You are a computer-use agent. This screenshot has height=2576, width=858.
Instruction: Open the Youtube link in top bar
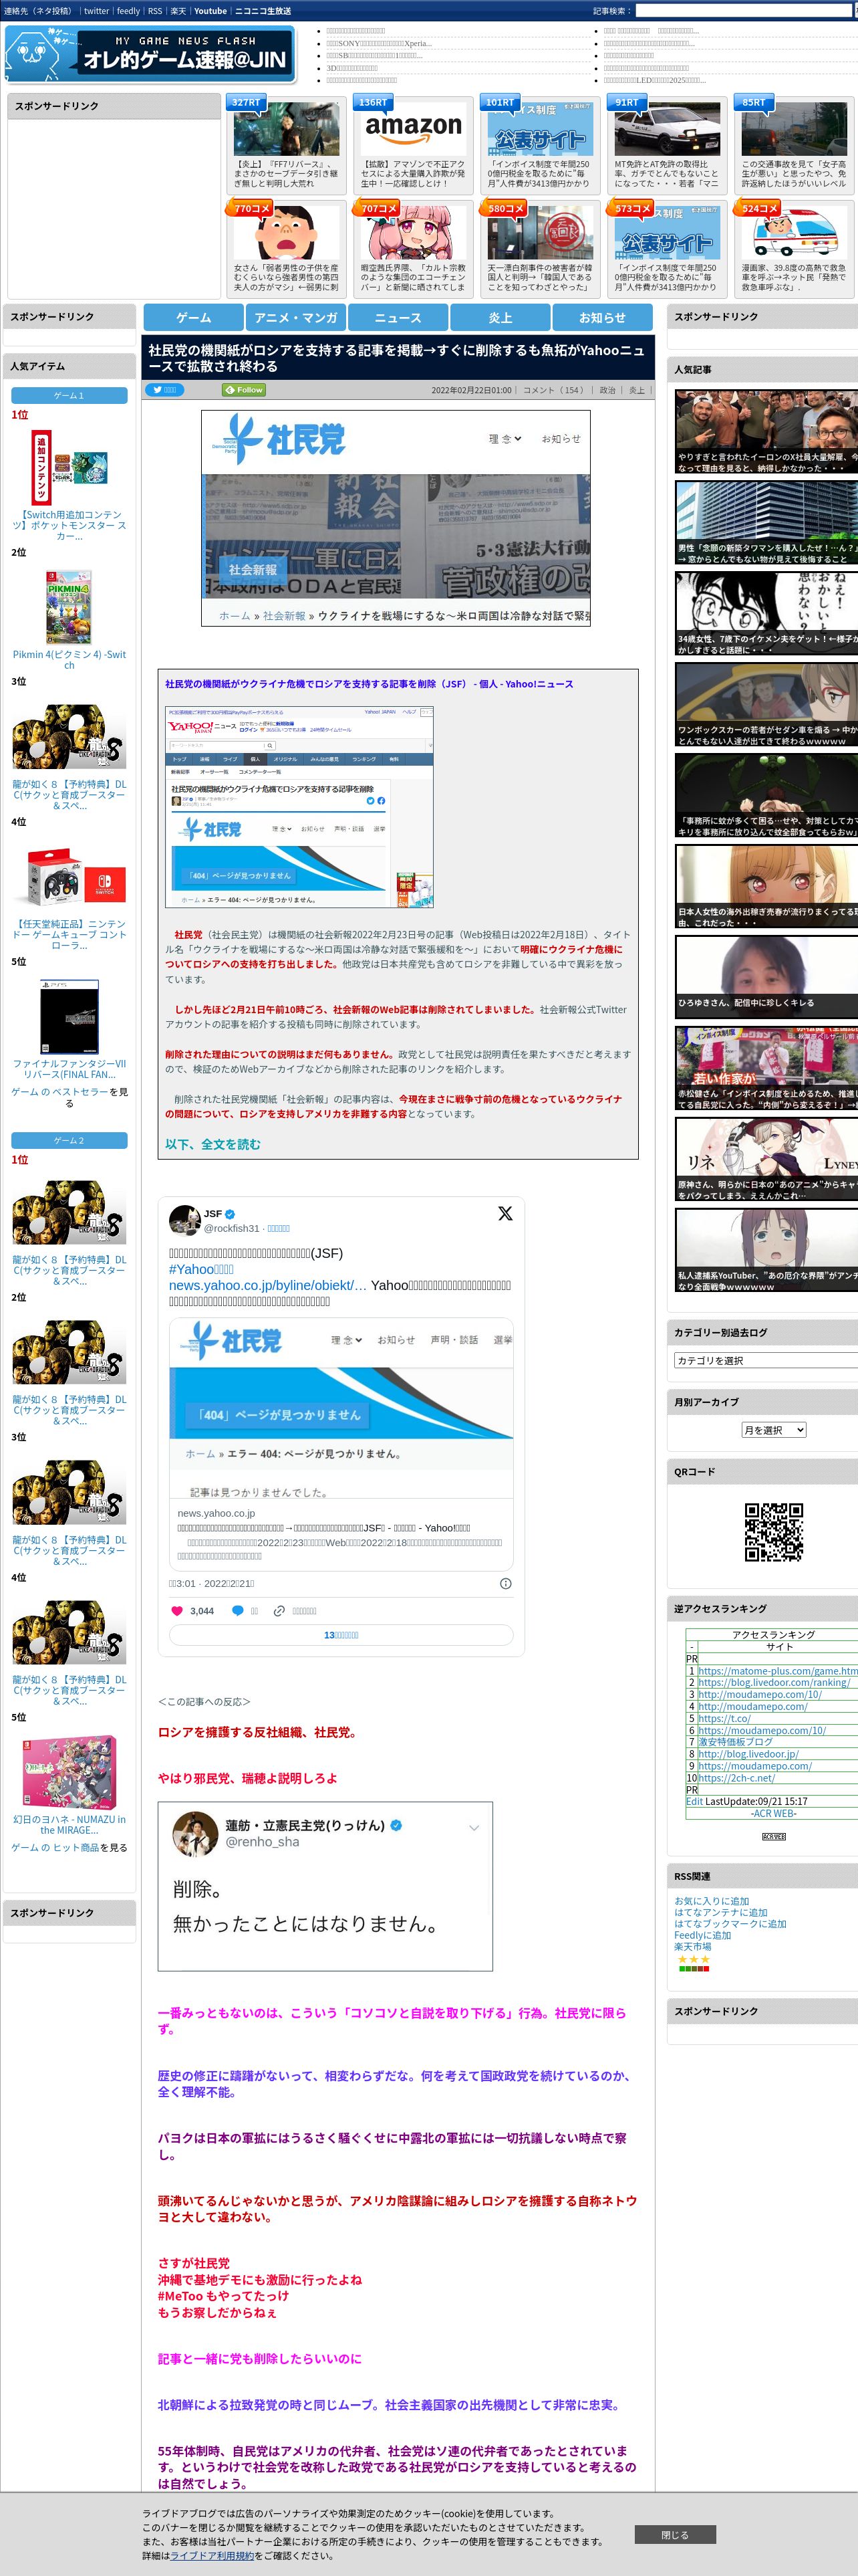tap(210, 11)
